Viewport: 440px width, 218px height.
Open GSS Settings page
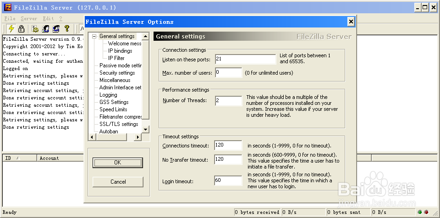[114, 102]
